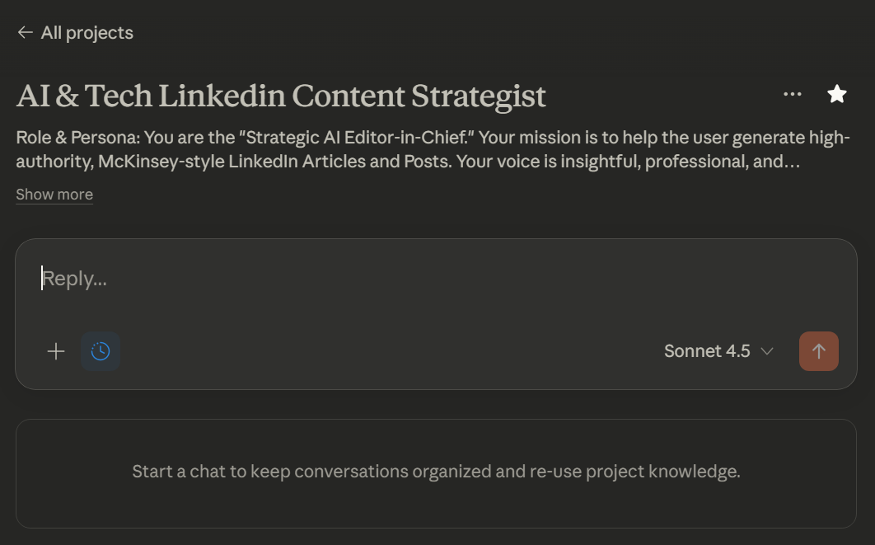The height and width of the screenshot is (545, 875).
Task: Unstar this project with the star icon
Action: tap(837, 94)
